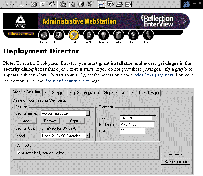Screen dimensions: 203x176
Task: Switch to Step 4: Browser tab
Action: pyautogui.click(x=115, y=93)
